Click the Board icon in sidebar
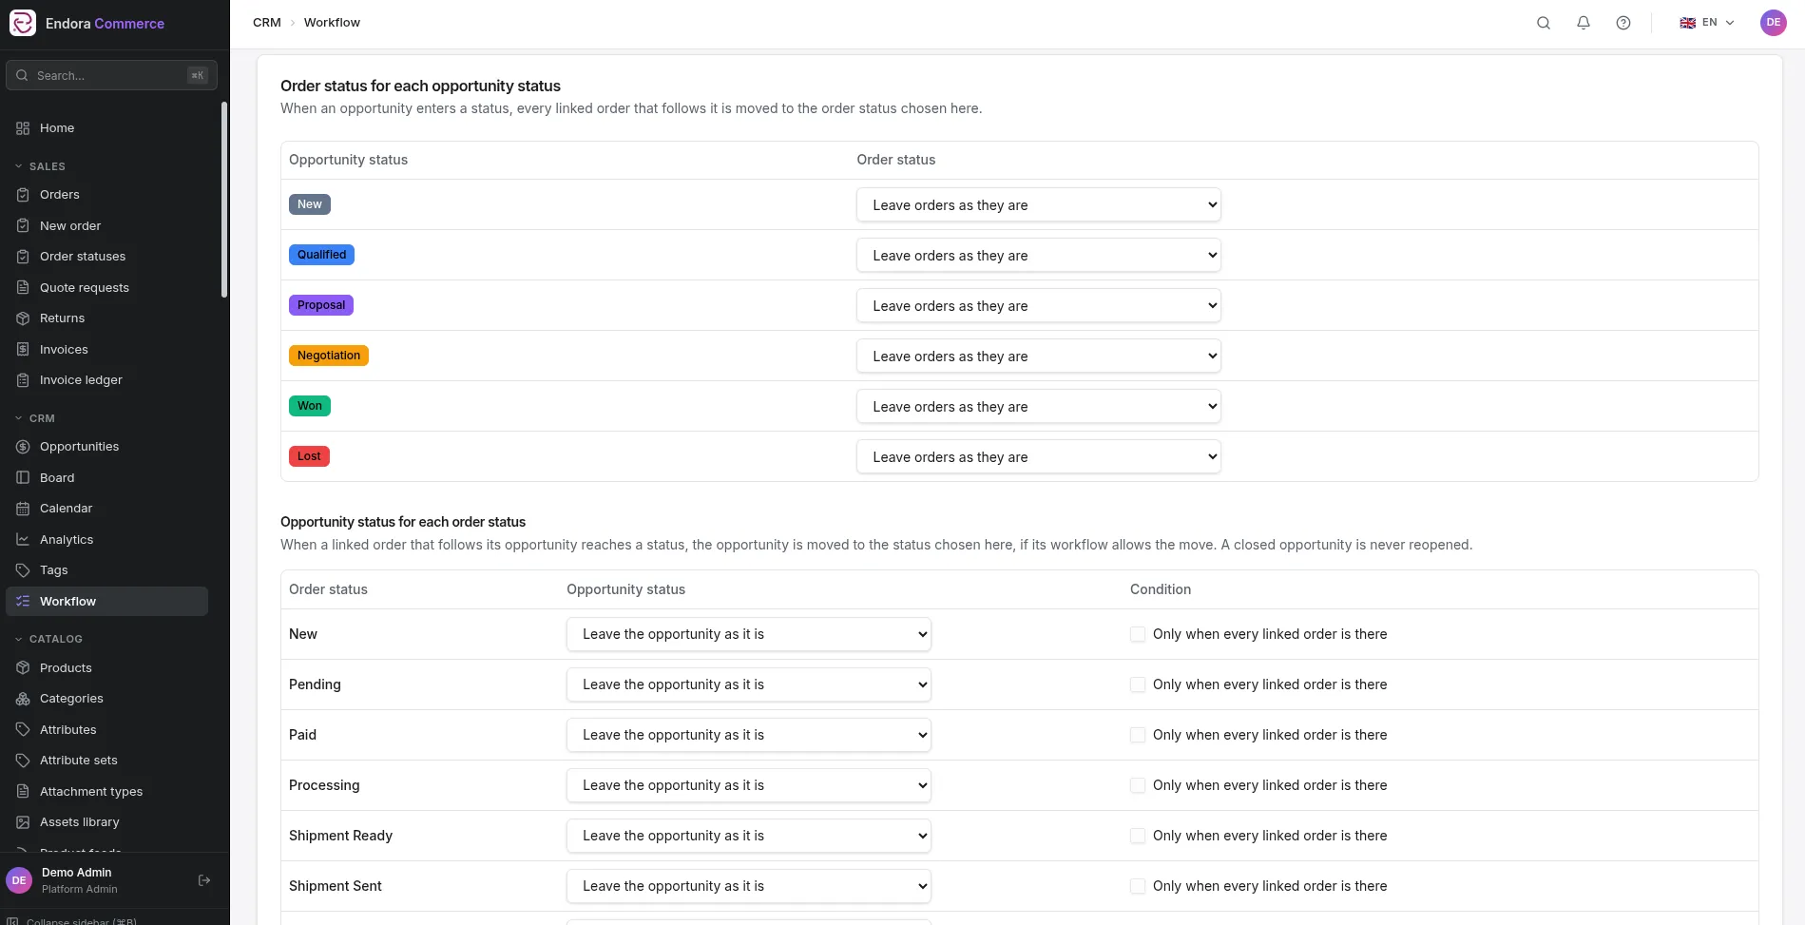The image size is (1805, 925). point(23,478)
